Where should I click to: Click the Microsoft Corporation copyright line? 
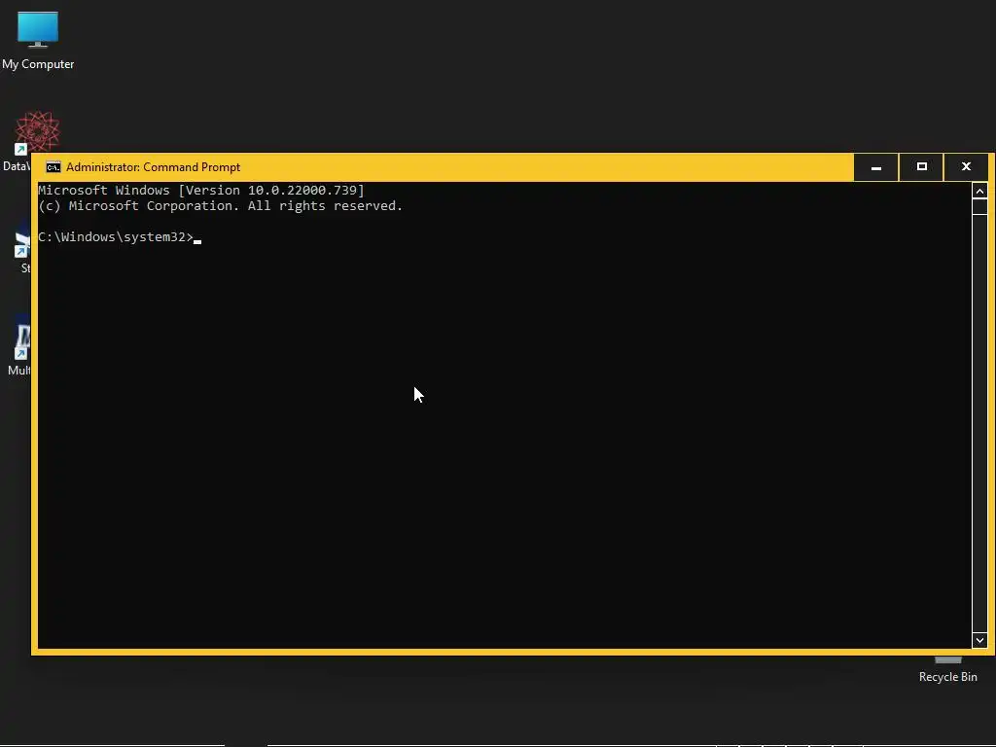[x=221, y=206]
